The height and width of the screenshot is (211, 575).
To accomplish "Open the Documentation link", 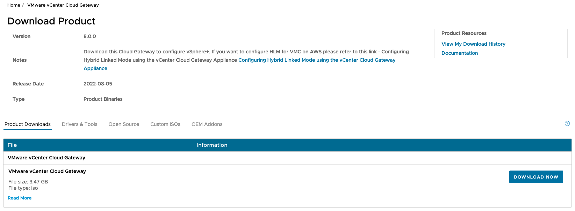I will 460,53.
